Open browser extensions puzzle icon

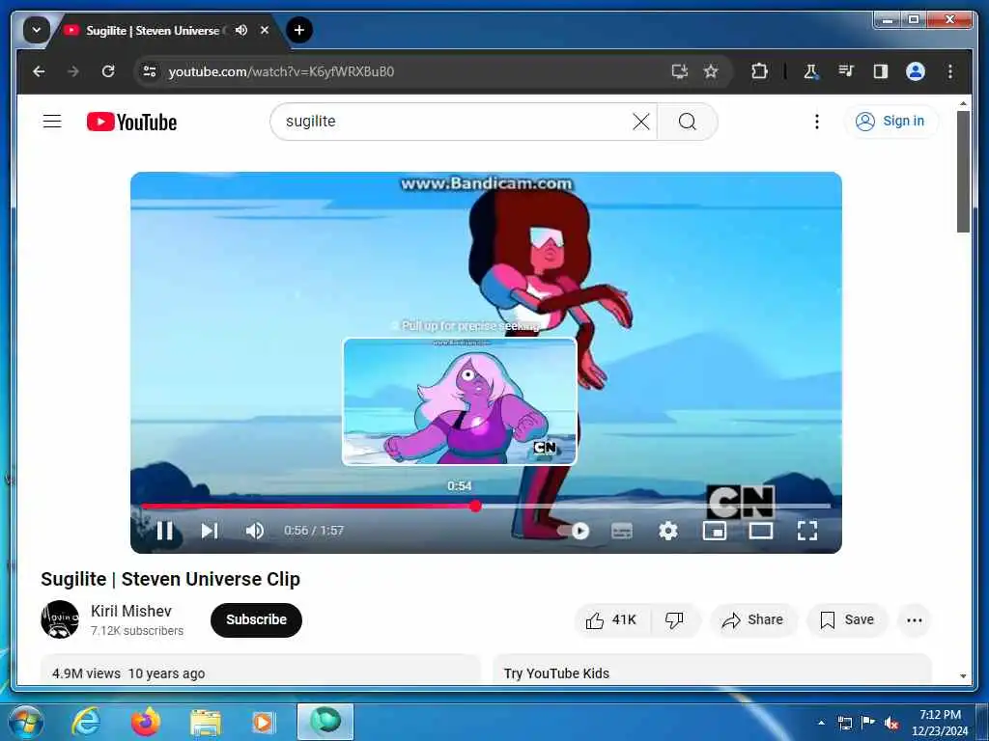759,71
